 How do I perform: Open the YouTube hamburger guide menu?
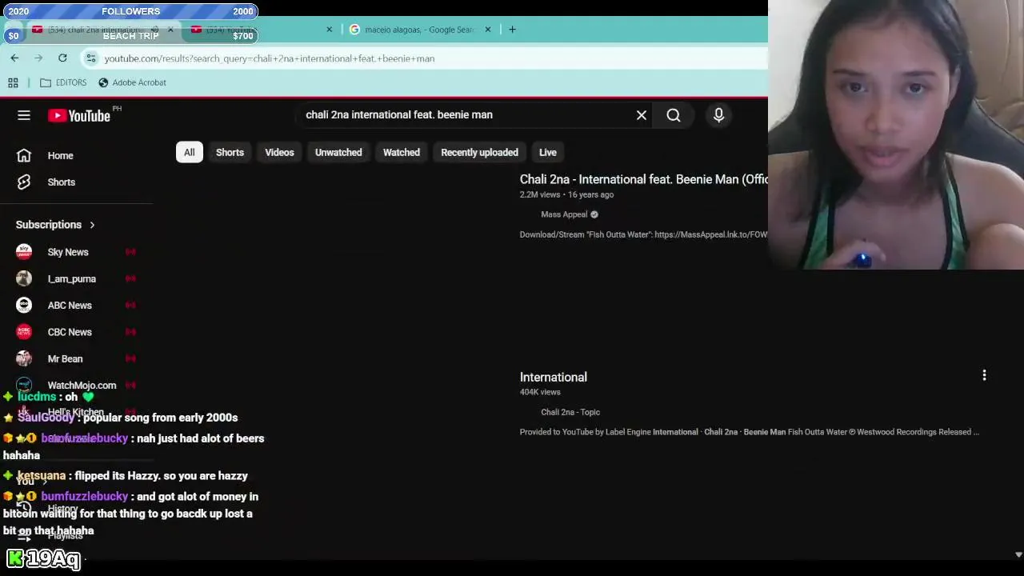[x=24, y=115]
